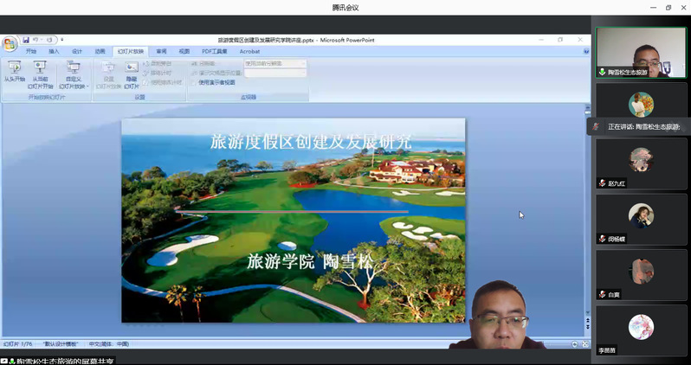Start slideshow from current slide (从当前幻灯片开始)
Image resolution: width=691 pixels, height=365 pixels.
point(41,70)
